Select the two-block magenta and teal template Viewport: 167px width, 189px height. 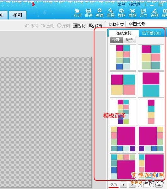click(151, 85)
